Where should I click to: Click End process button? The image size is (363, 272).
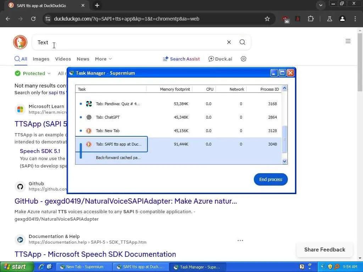tap(270, 179)
